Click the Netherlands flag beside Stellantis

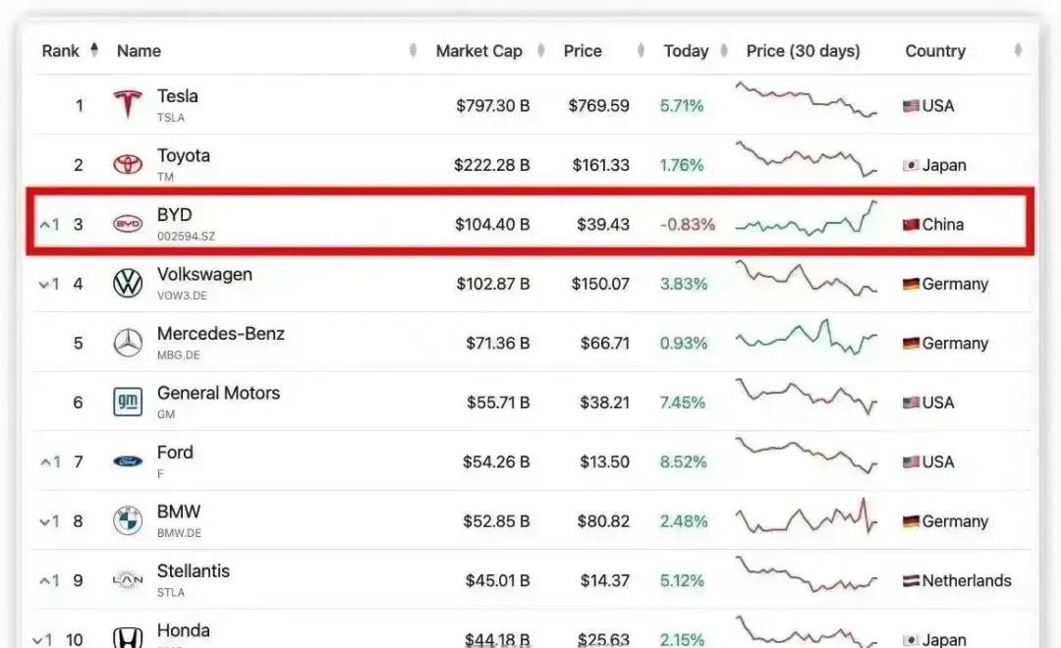(911, 581)
